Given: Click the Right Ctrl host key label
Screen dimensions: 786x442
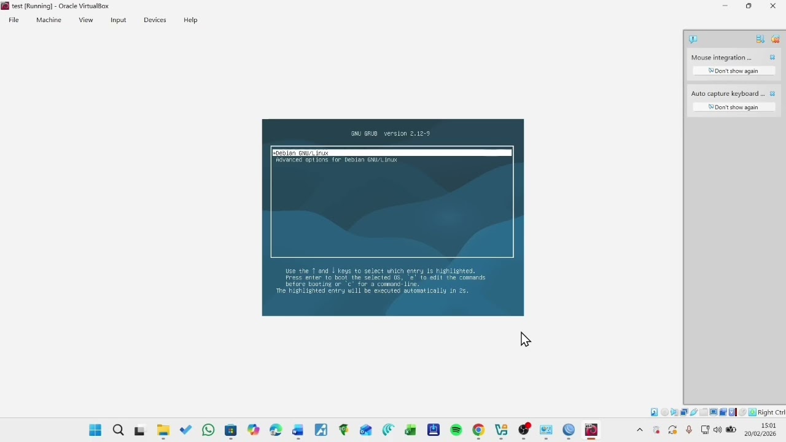Looking at the screenshot, I should (x=772, y=413).
